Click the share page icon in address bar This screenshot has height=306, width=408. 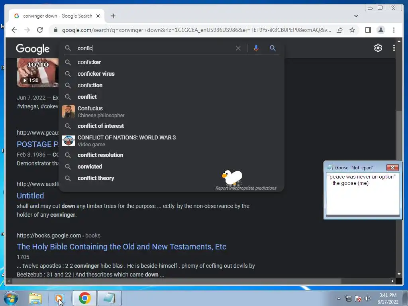click(339, 30)
